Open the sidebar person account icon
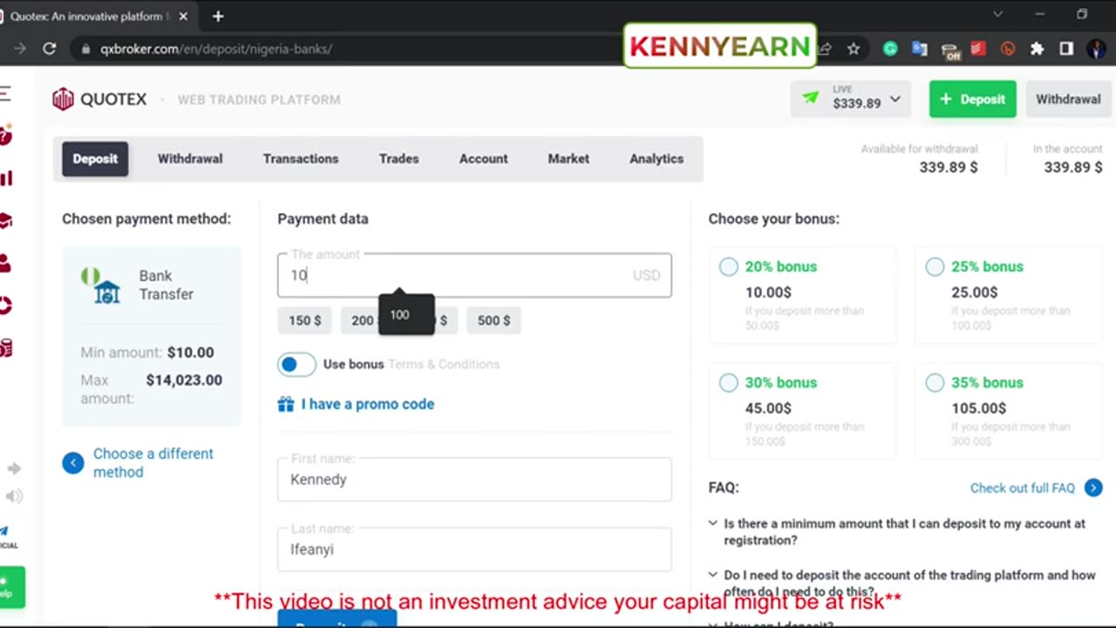 6,263
